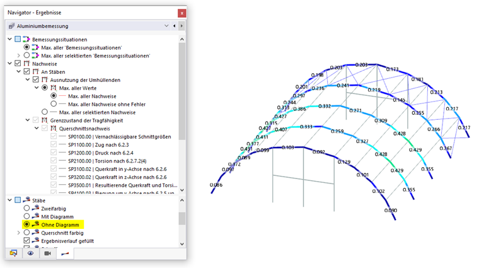This screenshot has width=479, height=268.
Task: Toggle the Stäbe checkbox
Action: 18,200
